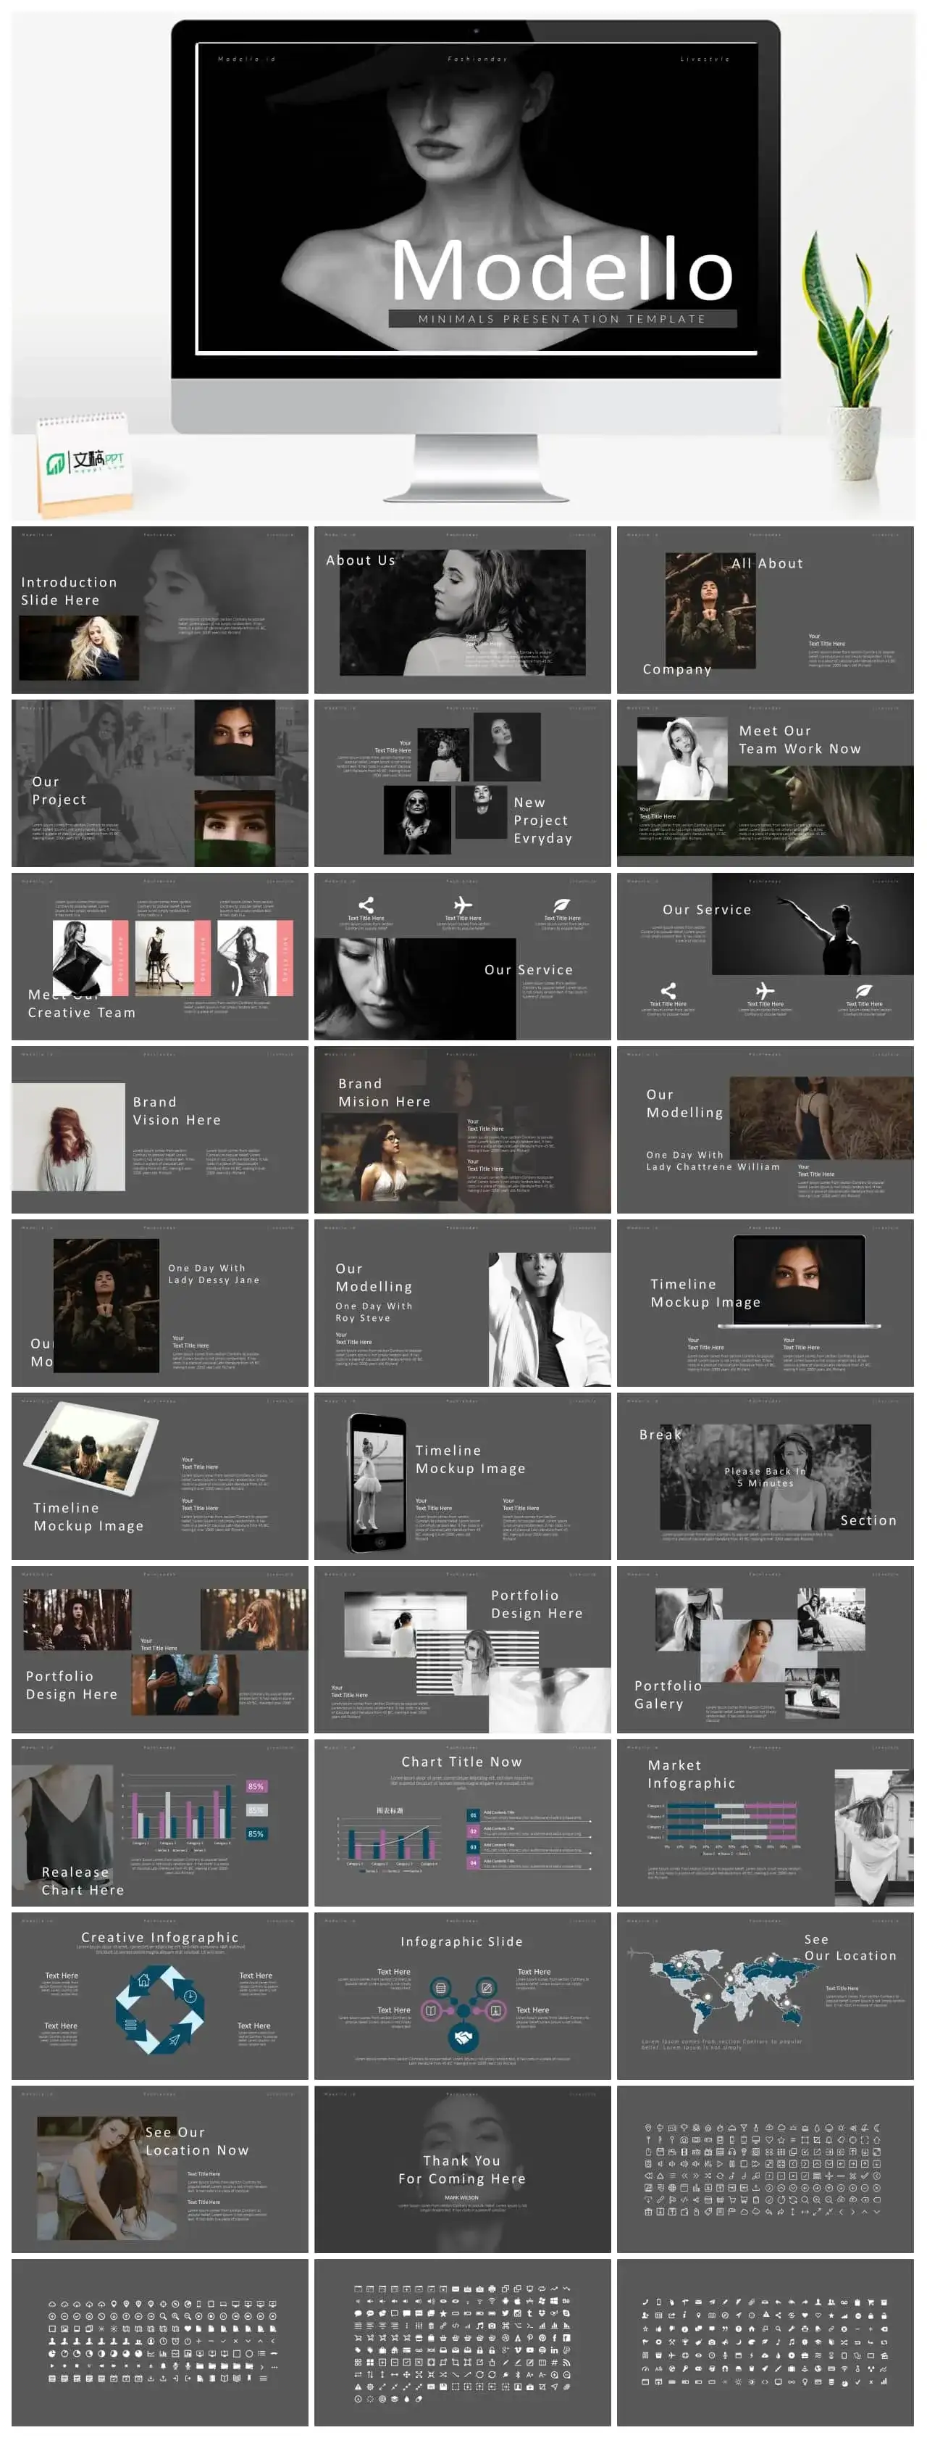Click the Minimals Presentation Template subtitle bar

(x=562, y=319)
